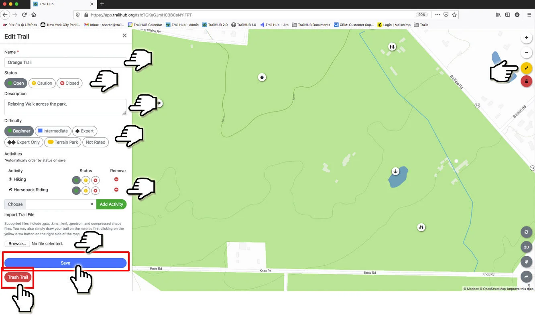Click the map refresh icon

point(526,232)
